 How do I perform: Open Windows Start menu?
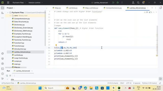pyautogui.click(x=40, y=88)
